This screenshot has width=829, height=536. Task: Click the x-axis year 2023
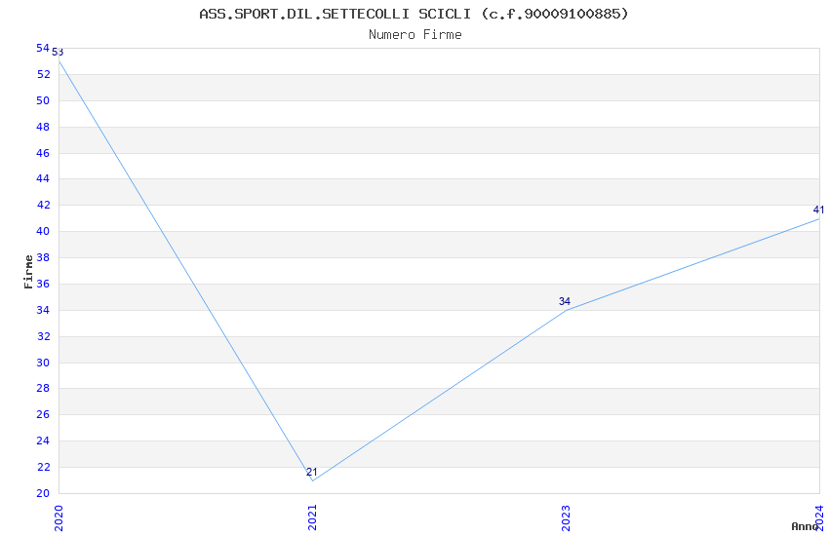566,517
